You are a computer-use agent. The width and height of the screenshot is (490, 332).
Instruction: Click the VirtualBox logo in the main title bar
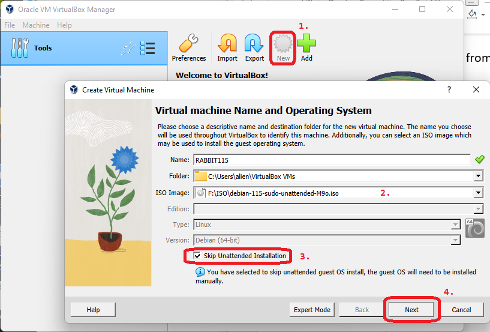click(x=10, y=10)
